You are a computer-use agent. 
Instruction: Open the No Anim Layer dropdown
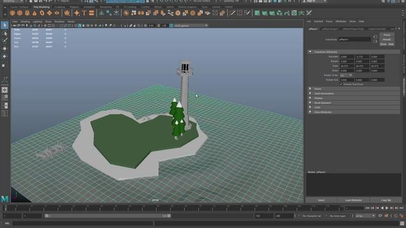338,215
